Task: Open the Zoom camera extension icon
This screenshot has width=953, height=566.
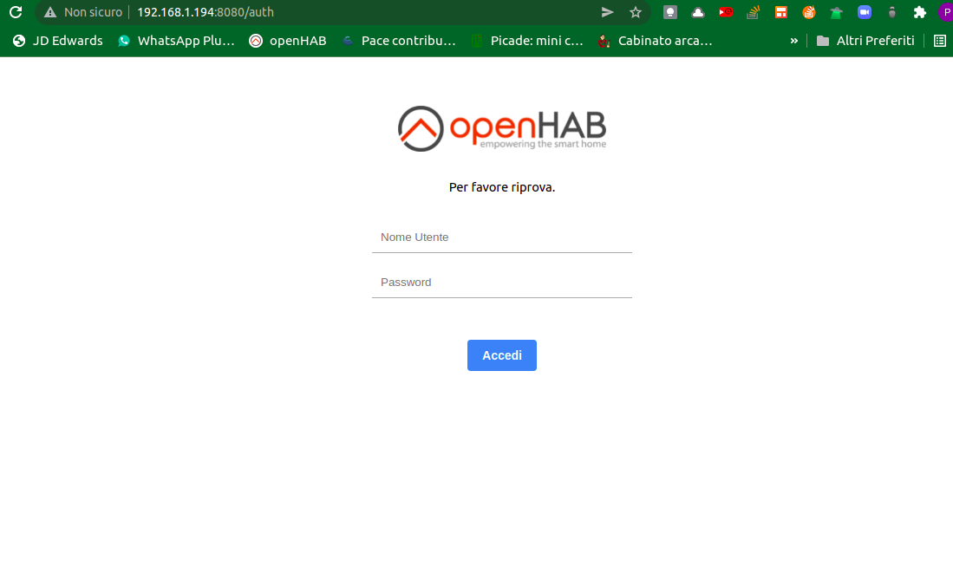Action: pyautogui.click(x=865, y=12)
